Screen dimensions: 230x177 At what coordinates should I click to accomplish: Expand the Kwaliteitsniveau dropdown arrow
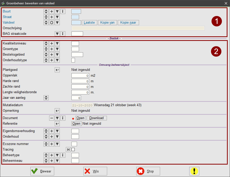click(57, 43)
